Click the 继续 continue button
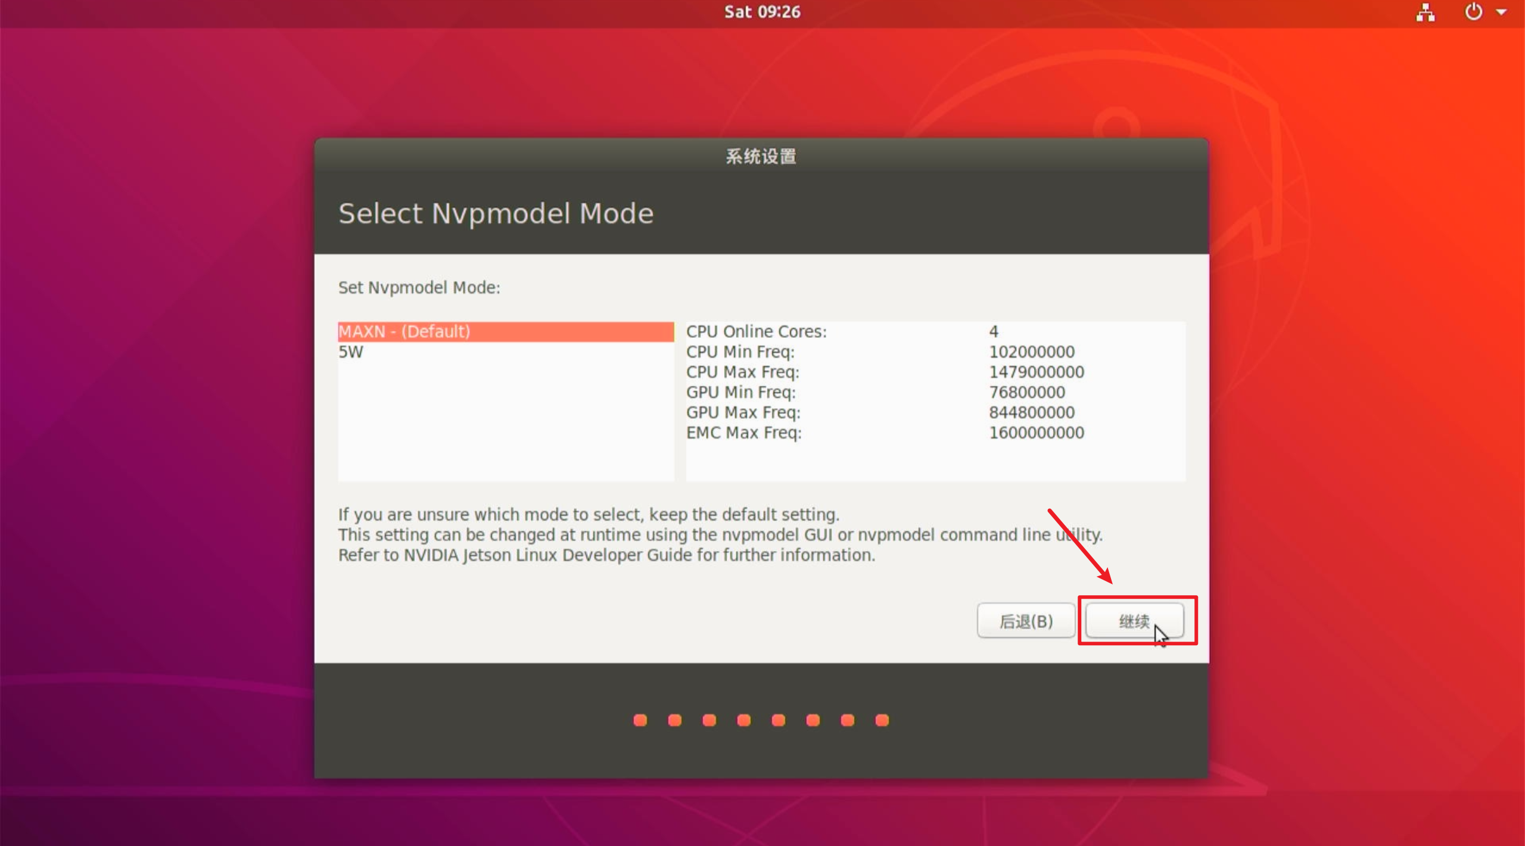The image size is (1525, 846). click(1134, 621)
